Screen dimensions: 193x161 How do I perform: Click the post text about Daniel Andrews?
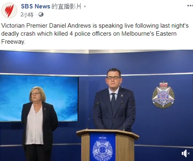pyautogui.click(x=95, y=34)
